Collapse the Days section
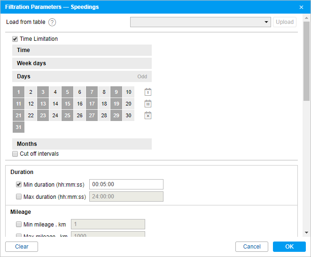This screenshot has width=311, height=257. 82,76
